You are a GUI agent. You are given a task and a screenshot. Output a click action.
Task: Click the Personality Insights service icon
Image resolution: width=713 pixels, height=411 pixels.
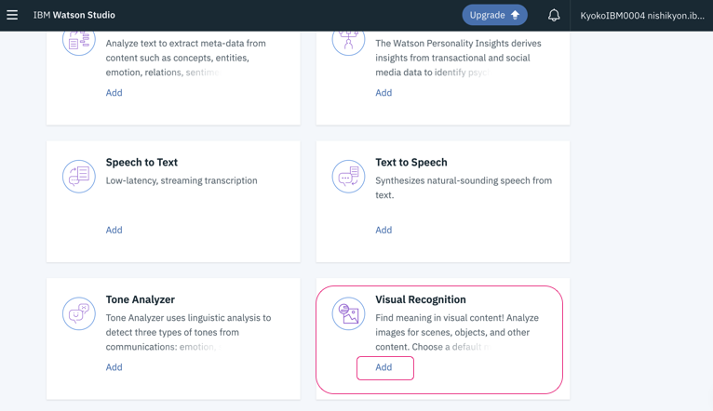[348, 40]
